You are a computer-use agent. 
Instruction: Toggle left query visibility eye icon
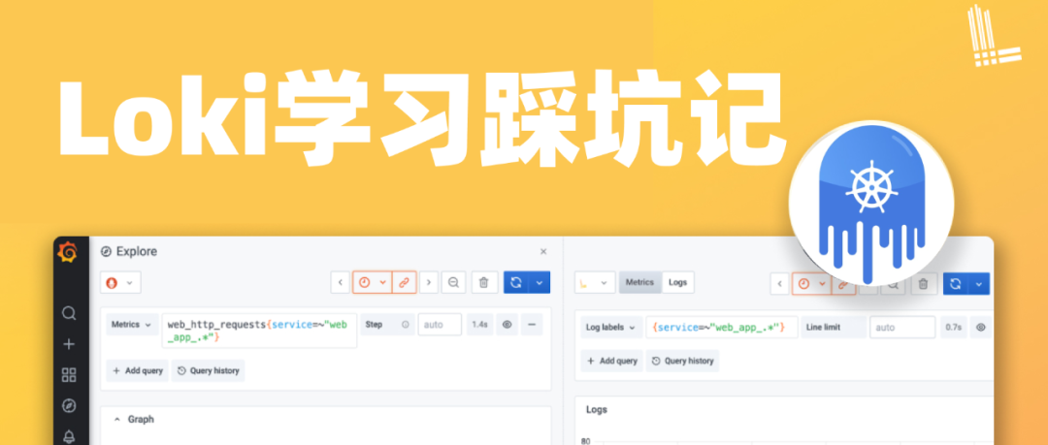tap(508, 325)
